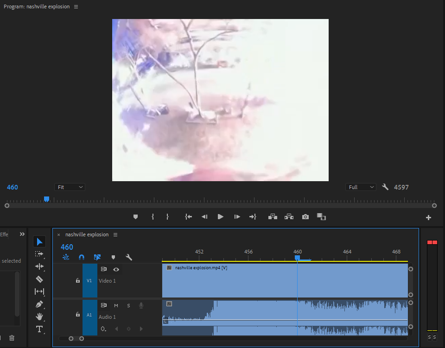445x348 pixels.
Task: Add keyframe on Audio 1 track
Action: pyautogui.click(x=128, y=329)
